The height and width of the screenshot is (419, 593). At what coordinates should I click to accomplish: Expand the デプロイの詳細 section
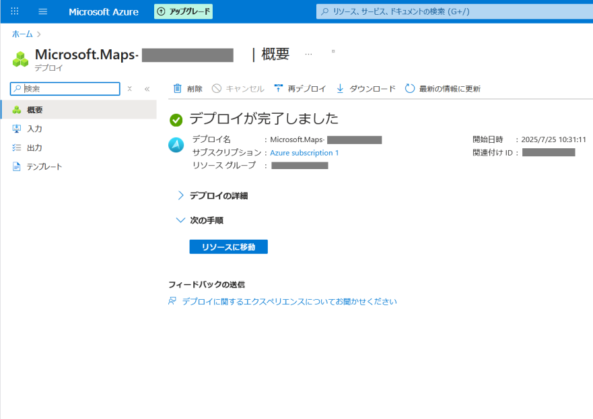click(x=213, y=195)
